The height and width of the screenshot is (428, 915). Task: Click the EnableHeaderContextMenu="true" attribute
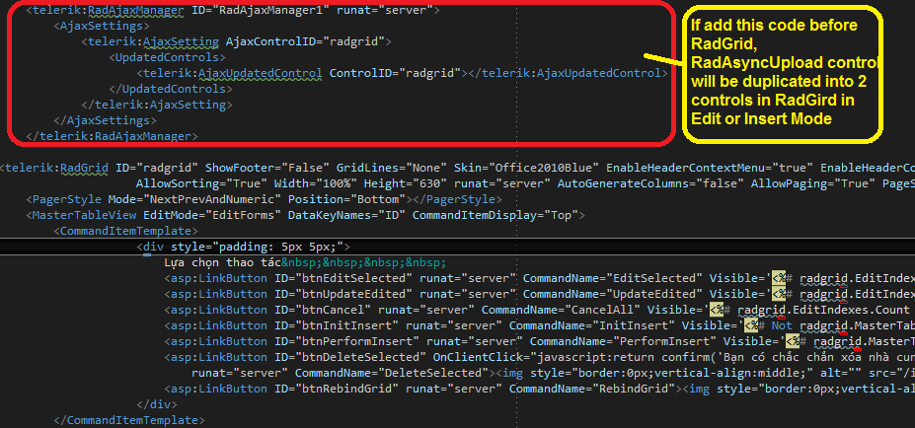coord(710,169)
